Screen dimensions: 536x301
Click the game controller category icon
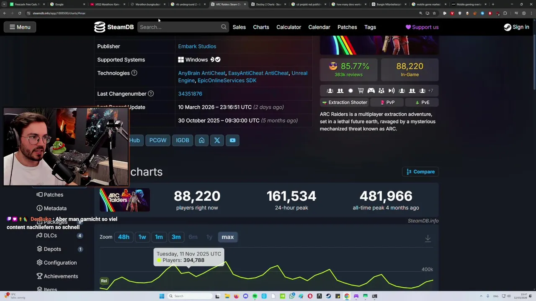click(x=371, y=91)
